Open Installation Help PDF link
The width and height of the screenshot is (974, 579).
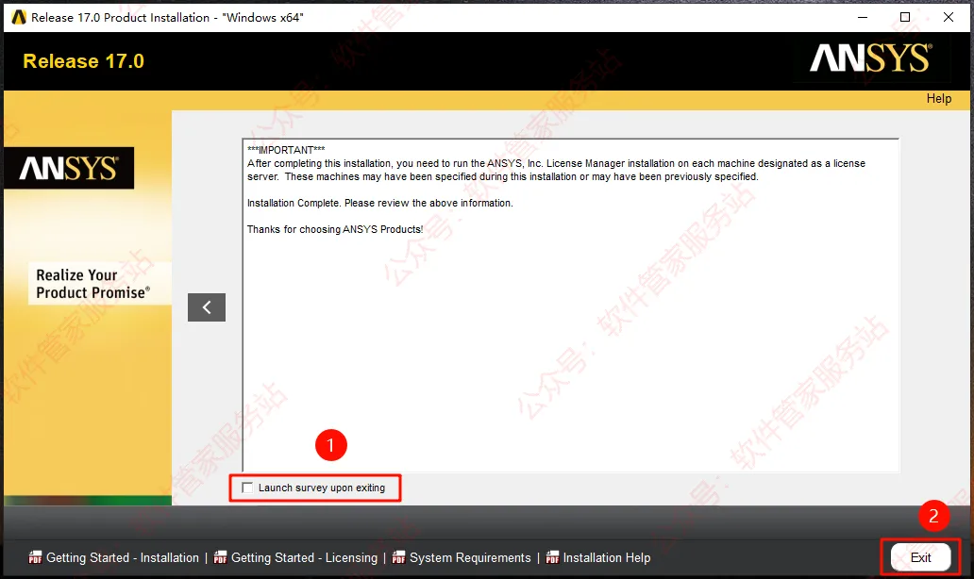click(606, 558)
